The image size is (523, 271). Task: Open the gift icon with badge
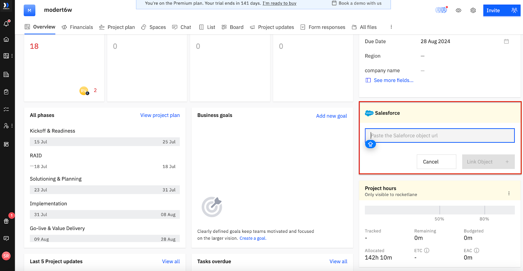pyautogui.click(x=6, y=221)
